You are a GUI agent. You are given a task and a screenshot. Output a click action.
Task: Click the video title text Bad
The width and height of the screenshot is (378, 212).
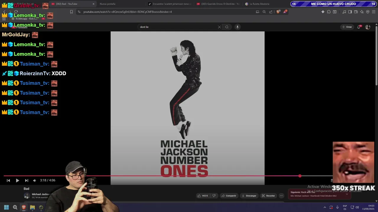[x=27, y=189]
